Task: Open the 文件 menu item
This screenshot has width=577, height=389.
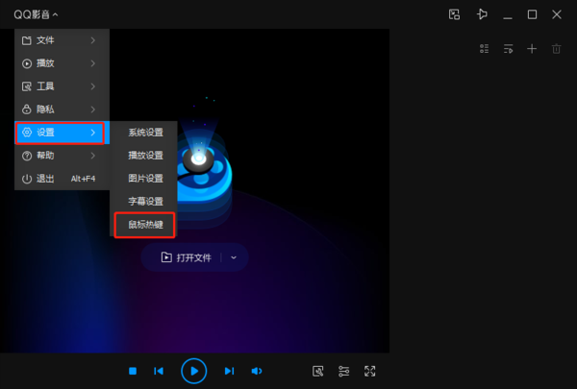Action: [x=62, y=40]
